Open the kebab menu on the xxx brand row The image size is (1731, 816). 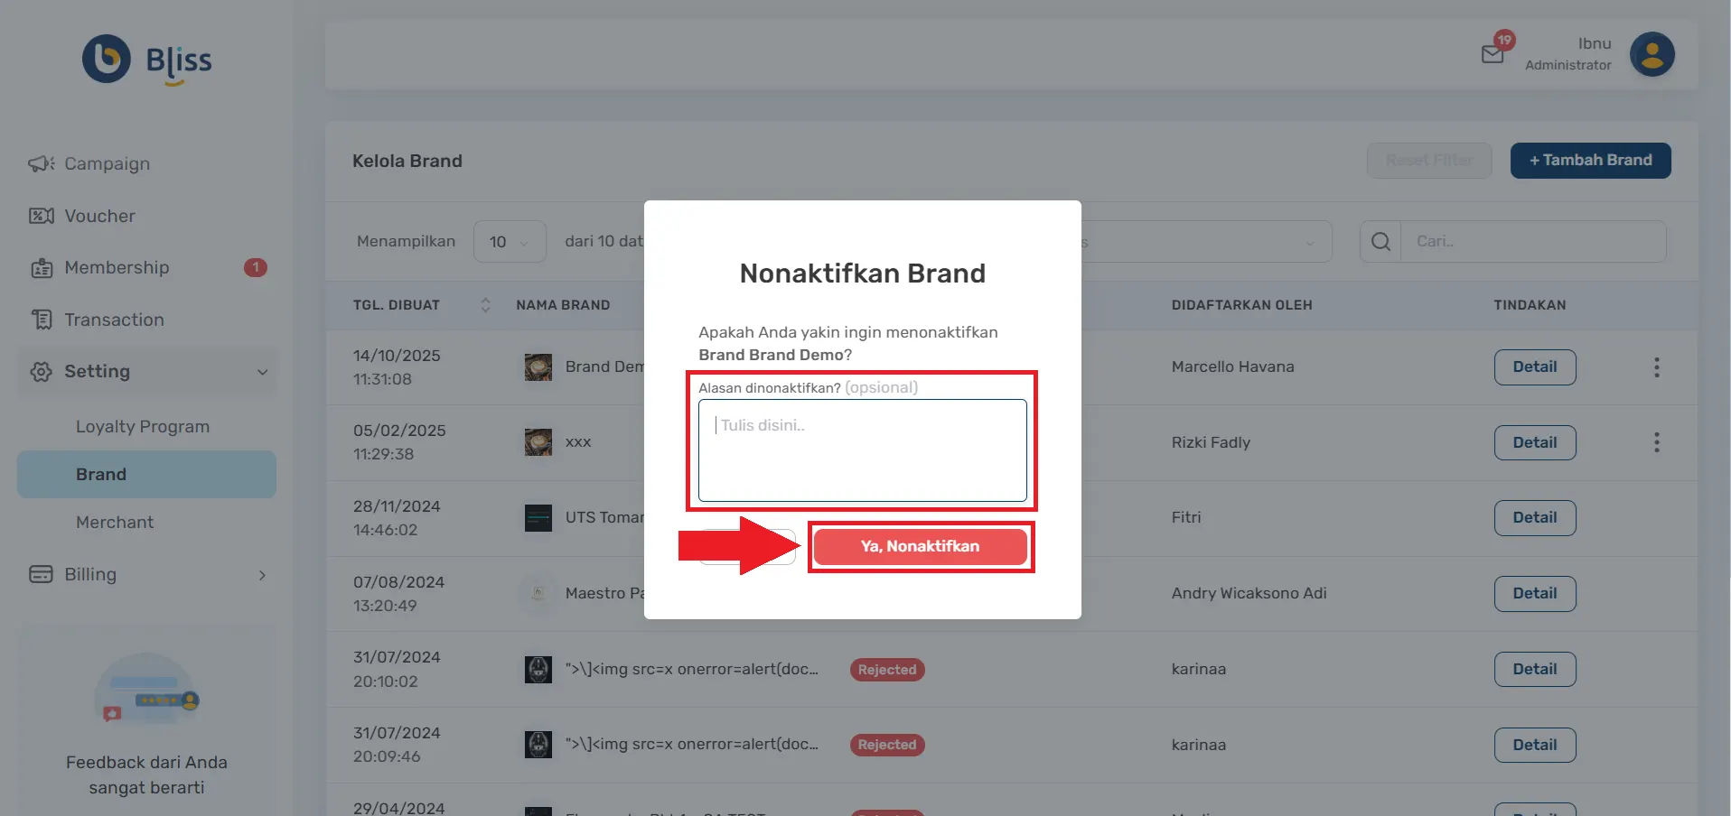pyautogui.click(x=1657, y=442)
